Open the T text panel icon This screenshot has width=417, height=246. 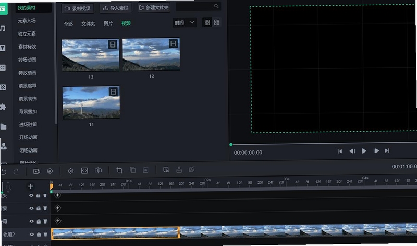[3, 48]
